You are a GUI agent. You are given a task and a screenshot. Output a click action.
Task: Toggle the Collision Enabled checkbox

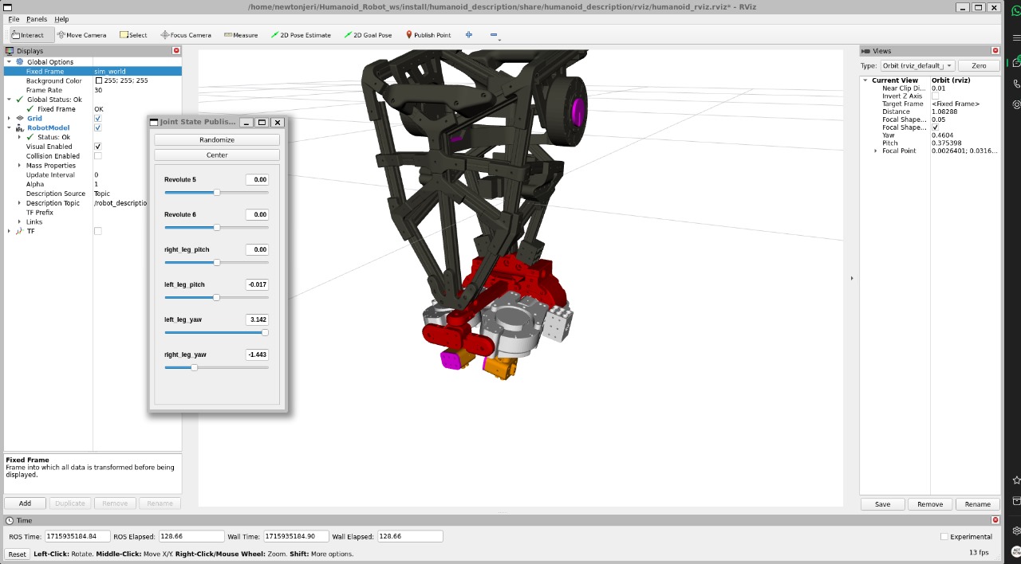click(98, 156)
